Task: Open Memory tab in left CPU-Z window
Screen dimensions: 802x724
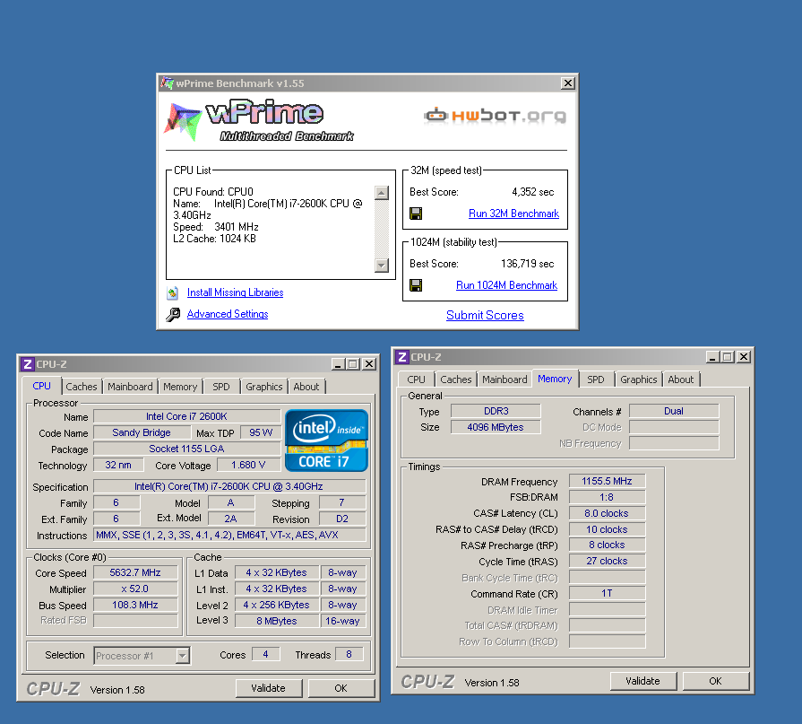Action: click(180, 387)
